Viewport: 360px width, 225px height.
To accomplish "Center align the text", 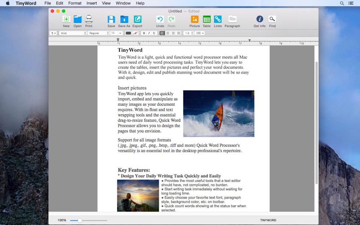I will 168,33.
